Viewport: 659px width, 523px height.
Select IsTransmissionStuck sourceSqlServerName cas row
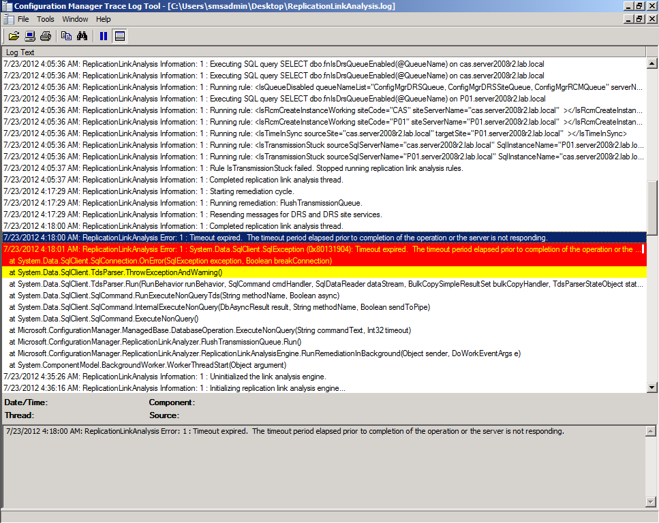point(324,145)
